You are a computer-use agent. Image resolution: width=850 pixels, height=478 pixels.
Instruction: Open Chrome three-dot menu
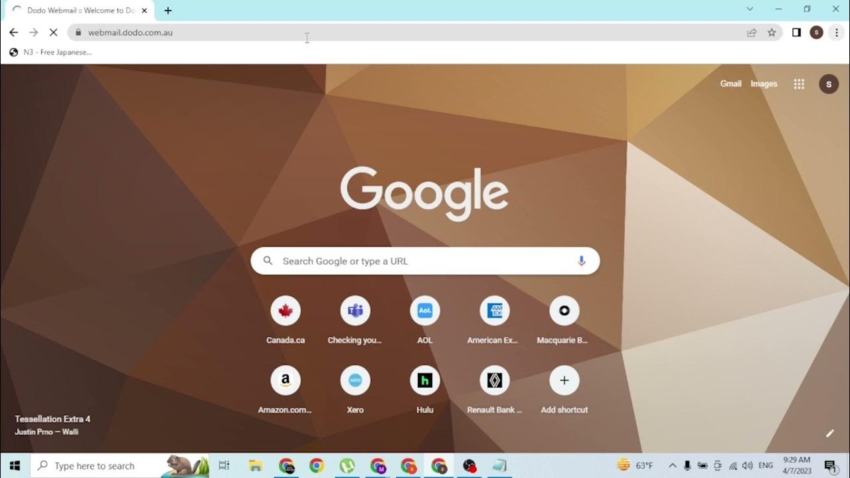pyautogui.click(x=836, y=33)
